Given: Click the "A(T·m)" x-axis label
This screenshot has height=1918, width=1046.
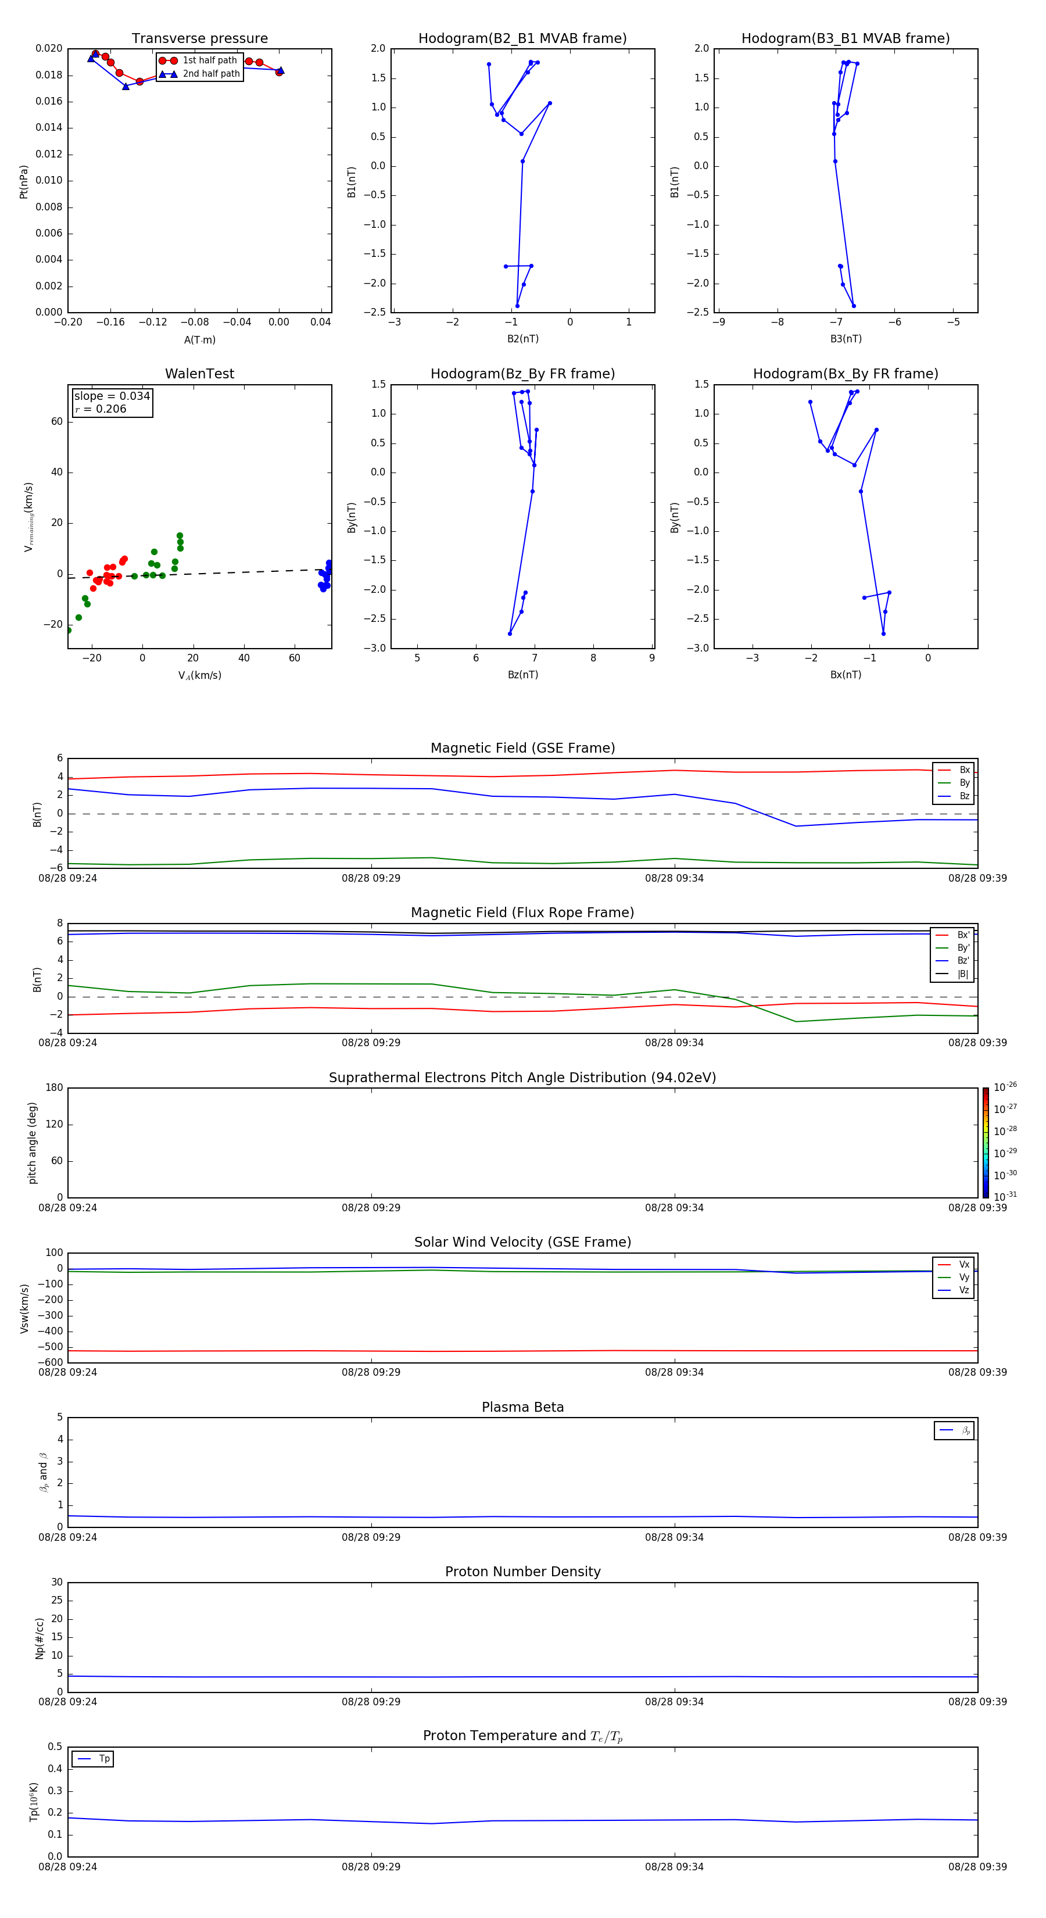Looking at the screenshot, I should 199,339.
